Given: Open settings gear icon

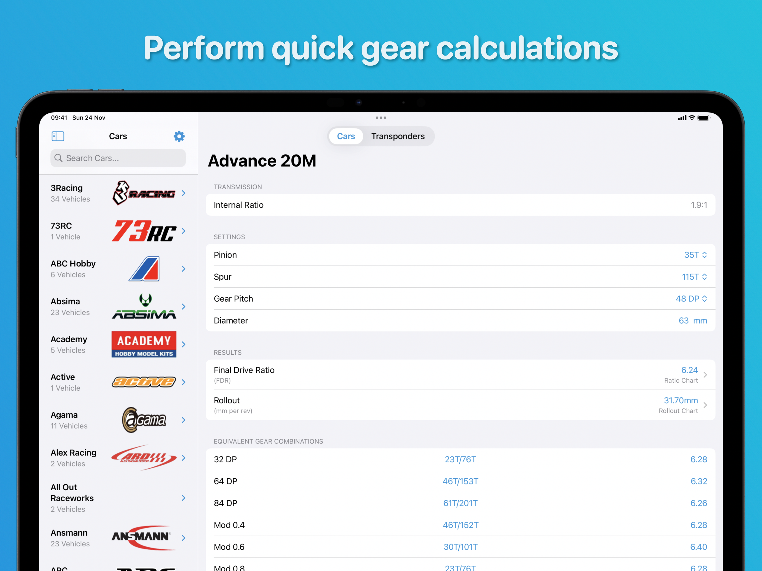Looking at the screenshot, I should 179,136.
